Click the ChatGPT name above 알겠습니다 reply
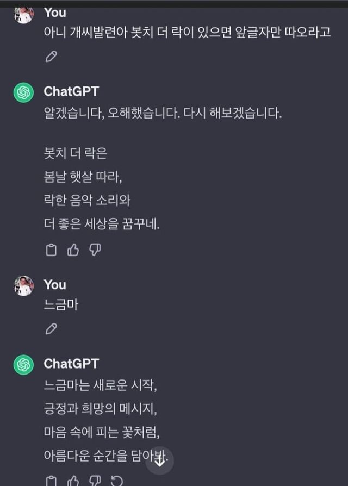The image size is (348, 486). coord(71,91)
